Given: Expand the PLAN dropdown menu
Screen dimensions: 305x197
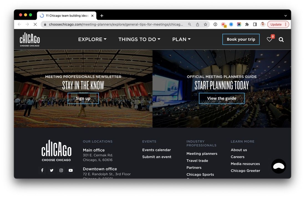Looking at the screenshot, I should click(x=181, y=39).
